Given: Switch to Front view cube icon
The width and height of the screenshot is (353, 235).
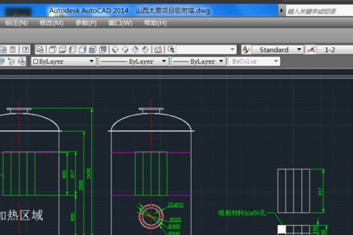Looking at the screenshot, I should coord(93,50).
